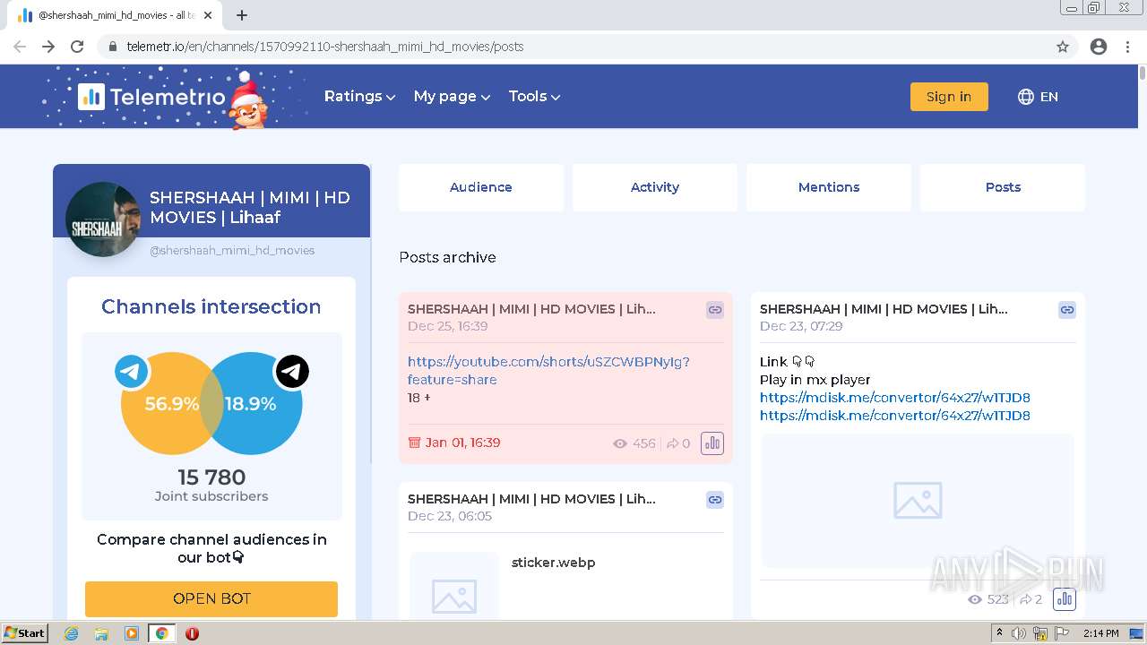Click the forwards arrow icon showing 2

pyautogui.click(x=1025, y=599)
